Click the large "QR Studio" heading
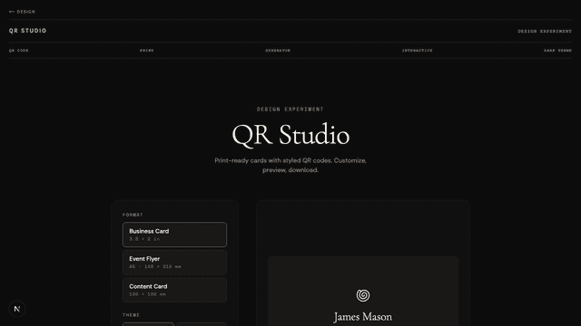581x326 pixels. [290, 135]
